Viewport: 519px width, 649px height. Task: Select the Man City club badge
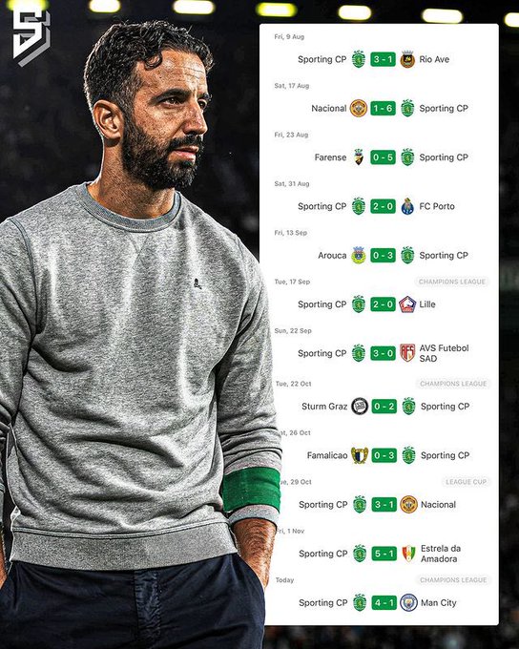pos(408,602)
